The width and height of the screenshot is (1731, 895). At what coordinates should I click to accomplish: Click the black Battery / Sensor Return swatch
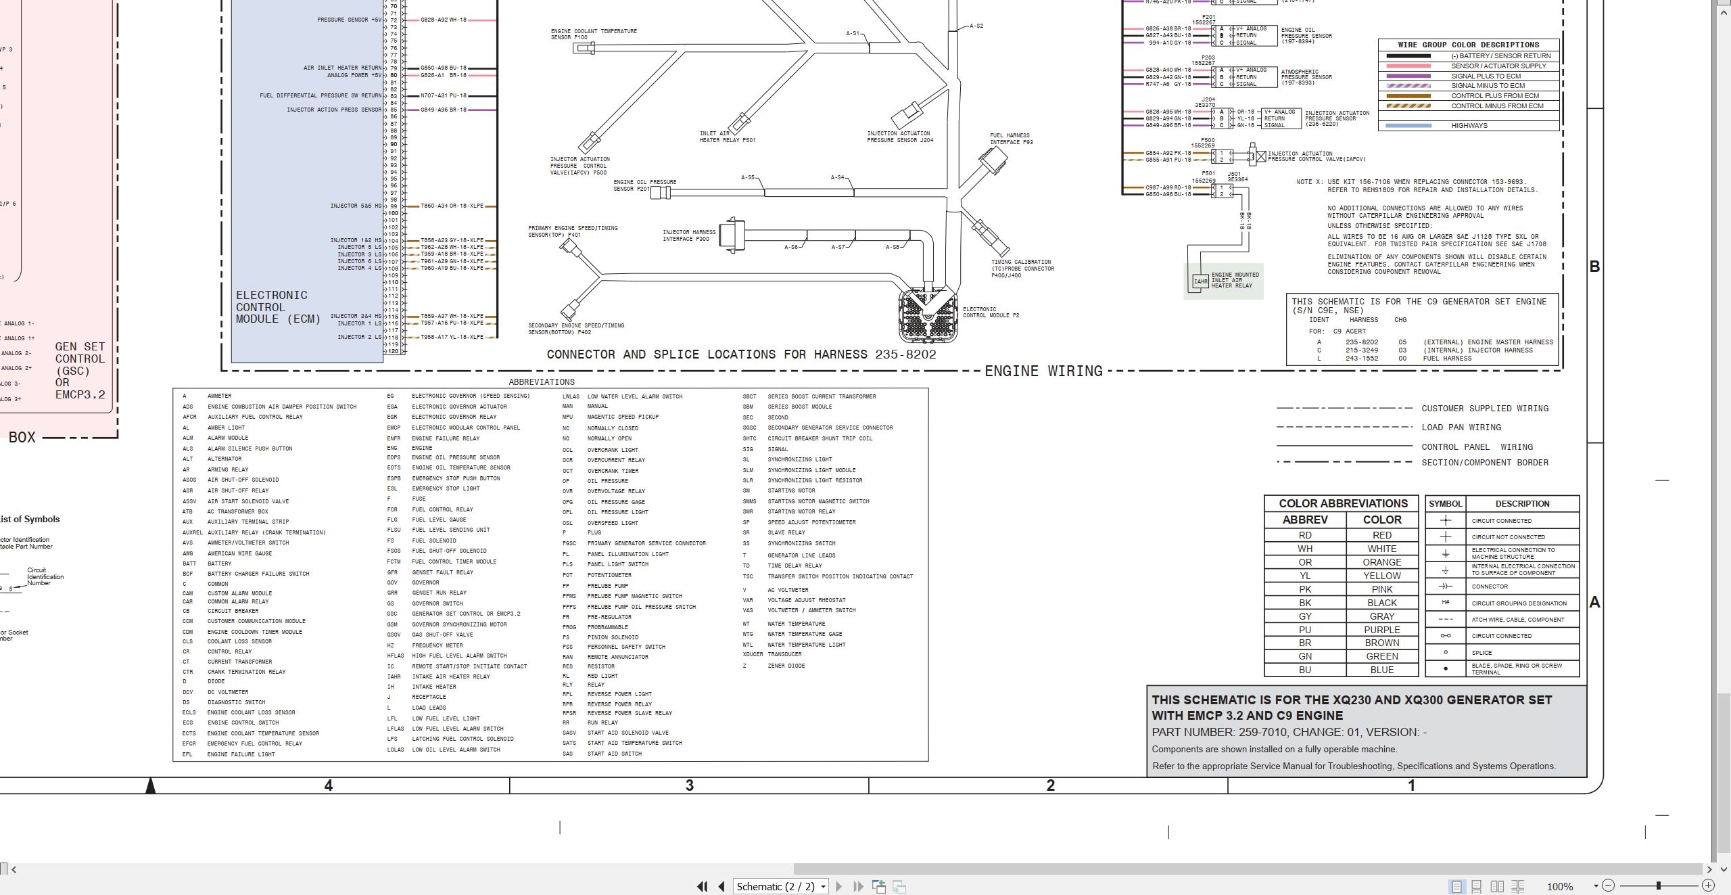(x=1408, y=56)
